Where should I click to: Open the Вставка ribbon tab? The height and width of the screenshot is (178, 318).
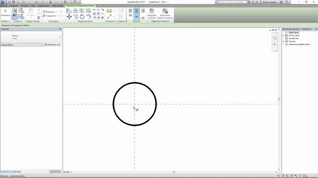[x=24, y=5]
